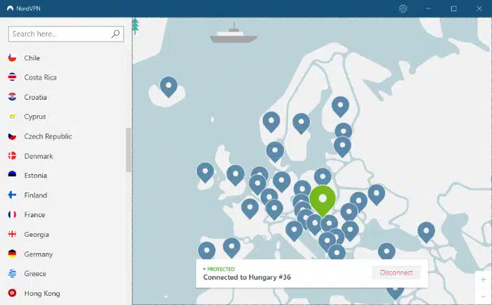Click the NordVPN logo in title bar

pos(10,8)
